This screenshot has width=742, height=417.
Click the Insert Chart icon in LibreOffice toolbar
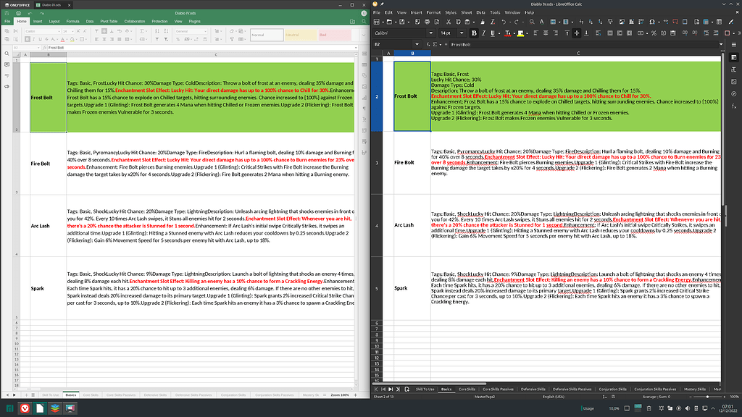coord(631,21)
